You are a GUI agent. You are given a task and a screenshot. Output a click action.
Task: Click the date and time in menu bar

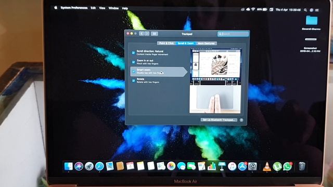288,10
